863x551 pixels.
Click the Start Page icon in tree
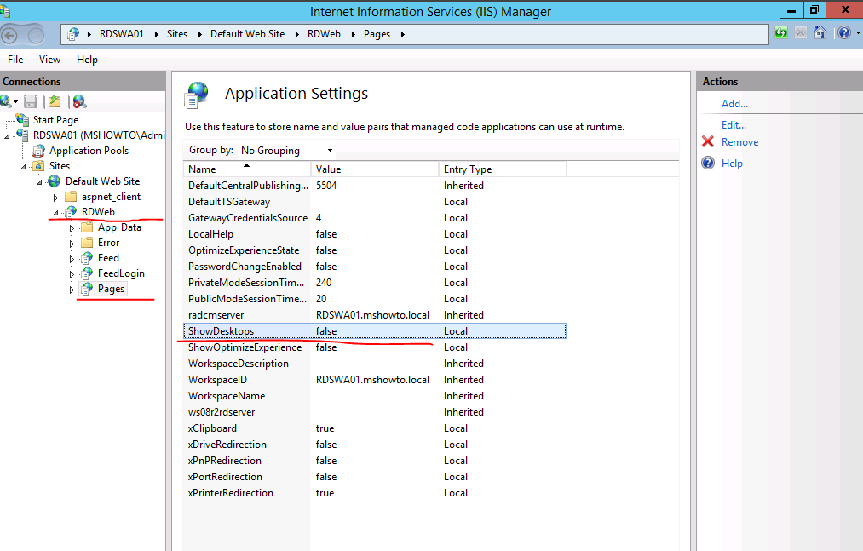point(22,119)
